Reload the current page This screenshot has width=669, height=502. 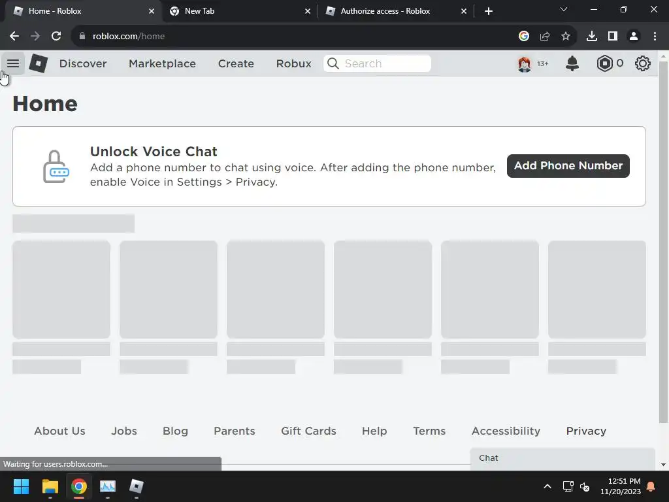(x=56, y=37)
